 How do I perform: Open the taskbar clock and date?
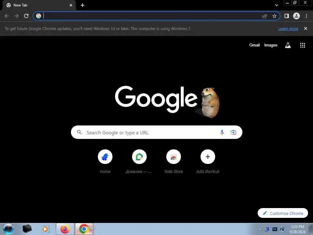click(297, 229)
